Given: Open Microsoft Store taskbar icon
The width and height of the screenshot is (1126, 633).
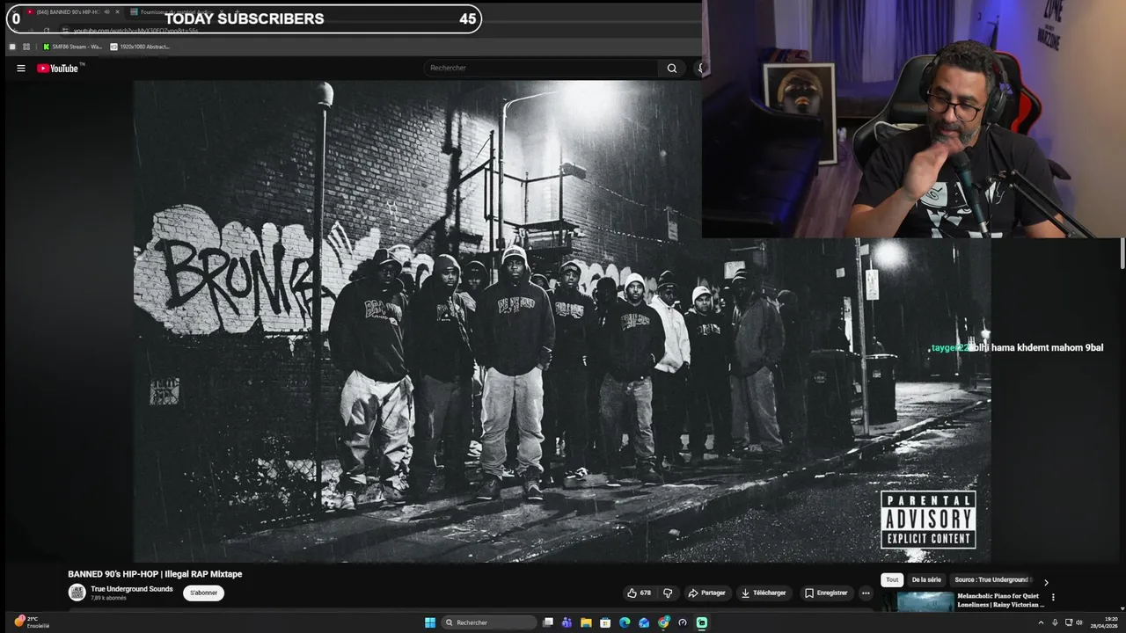Looking at the screenshot, I should tap(605, 622).
